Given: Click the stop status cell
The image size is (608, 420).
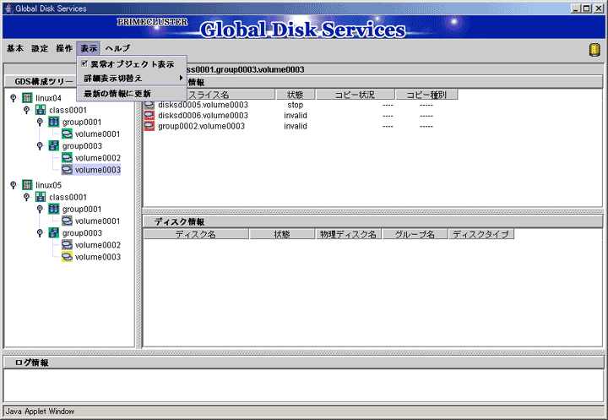Looking at the screenshot, I should [x=295, y=105].
